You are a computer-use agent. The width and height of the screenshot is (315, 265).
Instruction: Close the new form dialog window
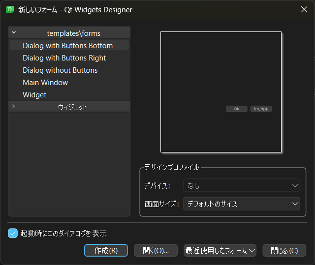click(x=304, y=9)
